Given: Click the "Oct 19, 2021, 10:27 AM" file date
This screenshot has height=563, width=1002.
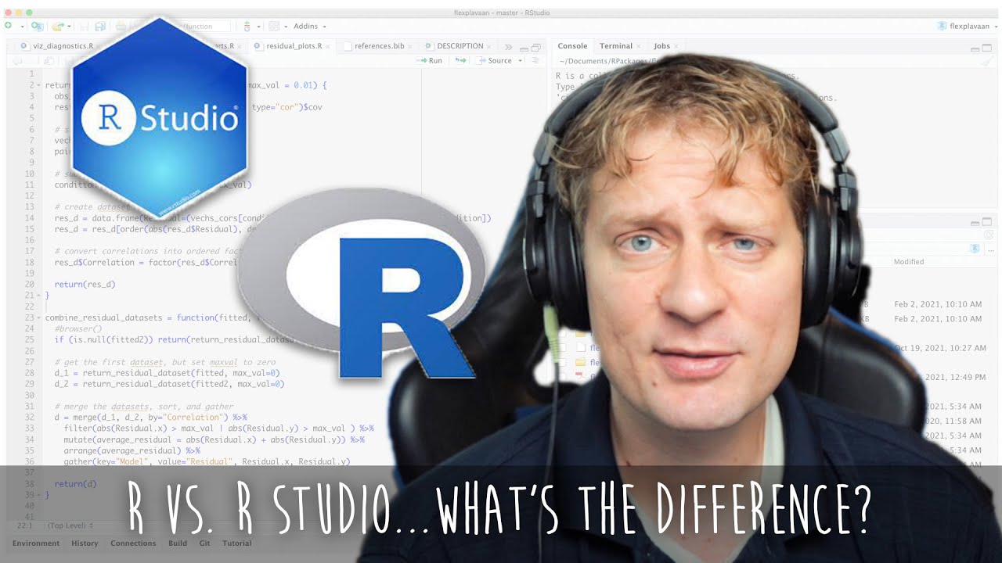Looking at the screenshot, I should coord(940,348).
